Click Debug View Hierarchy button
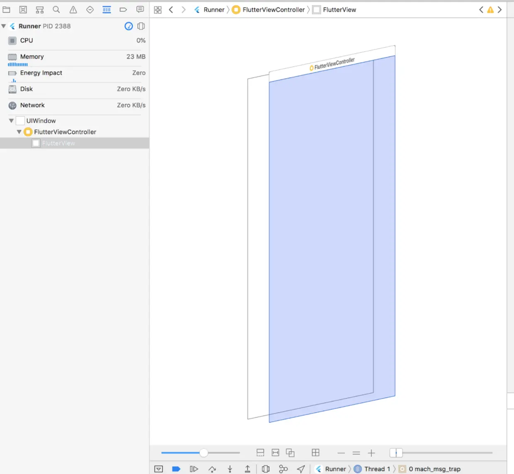This screenshot has height=474, width=514. [x=266, y=469]
